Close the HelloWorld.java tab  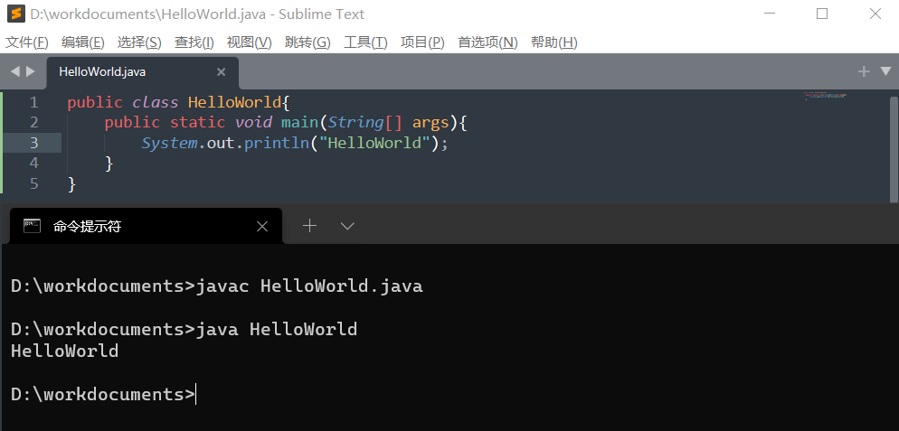pos(221,72)
